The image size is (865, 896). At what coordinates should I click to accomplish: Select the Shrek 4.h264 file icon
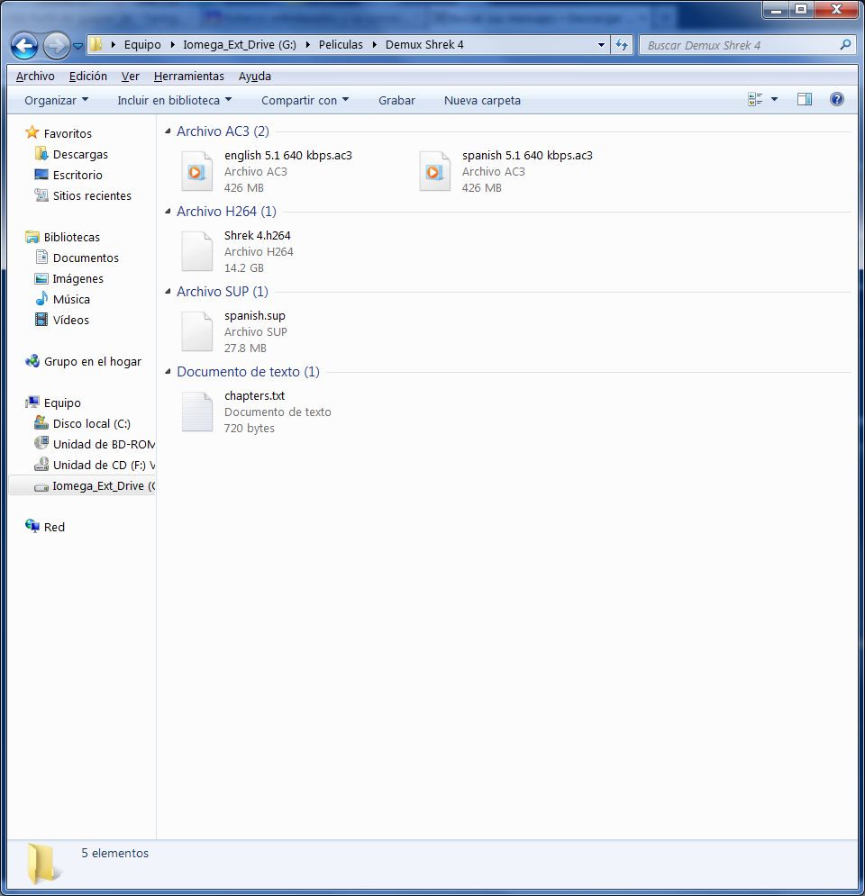click(x=196, y=251)
